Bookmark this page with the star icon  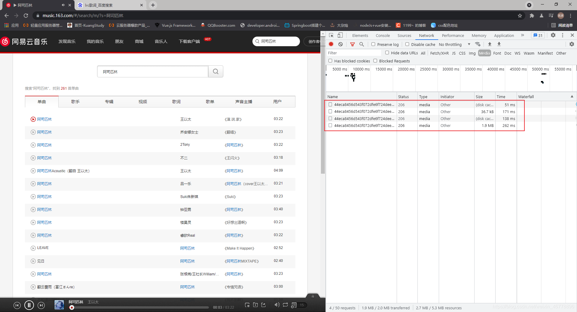(x=520, y=16)
